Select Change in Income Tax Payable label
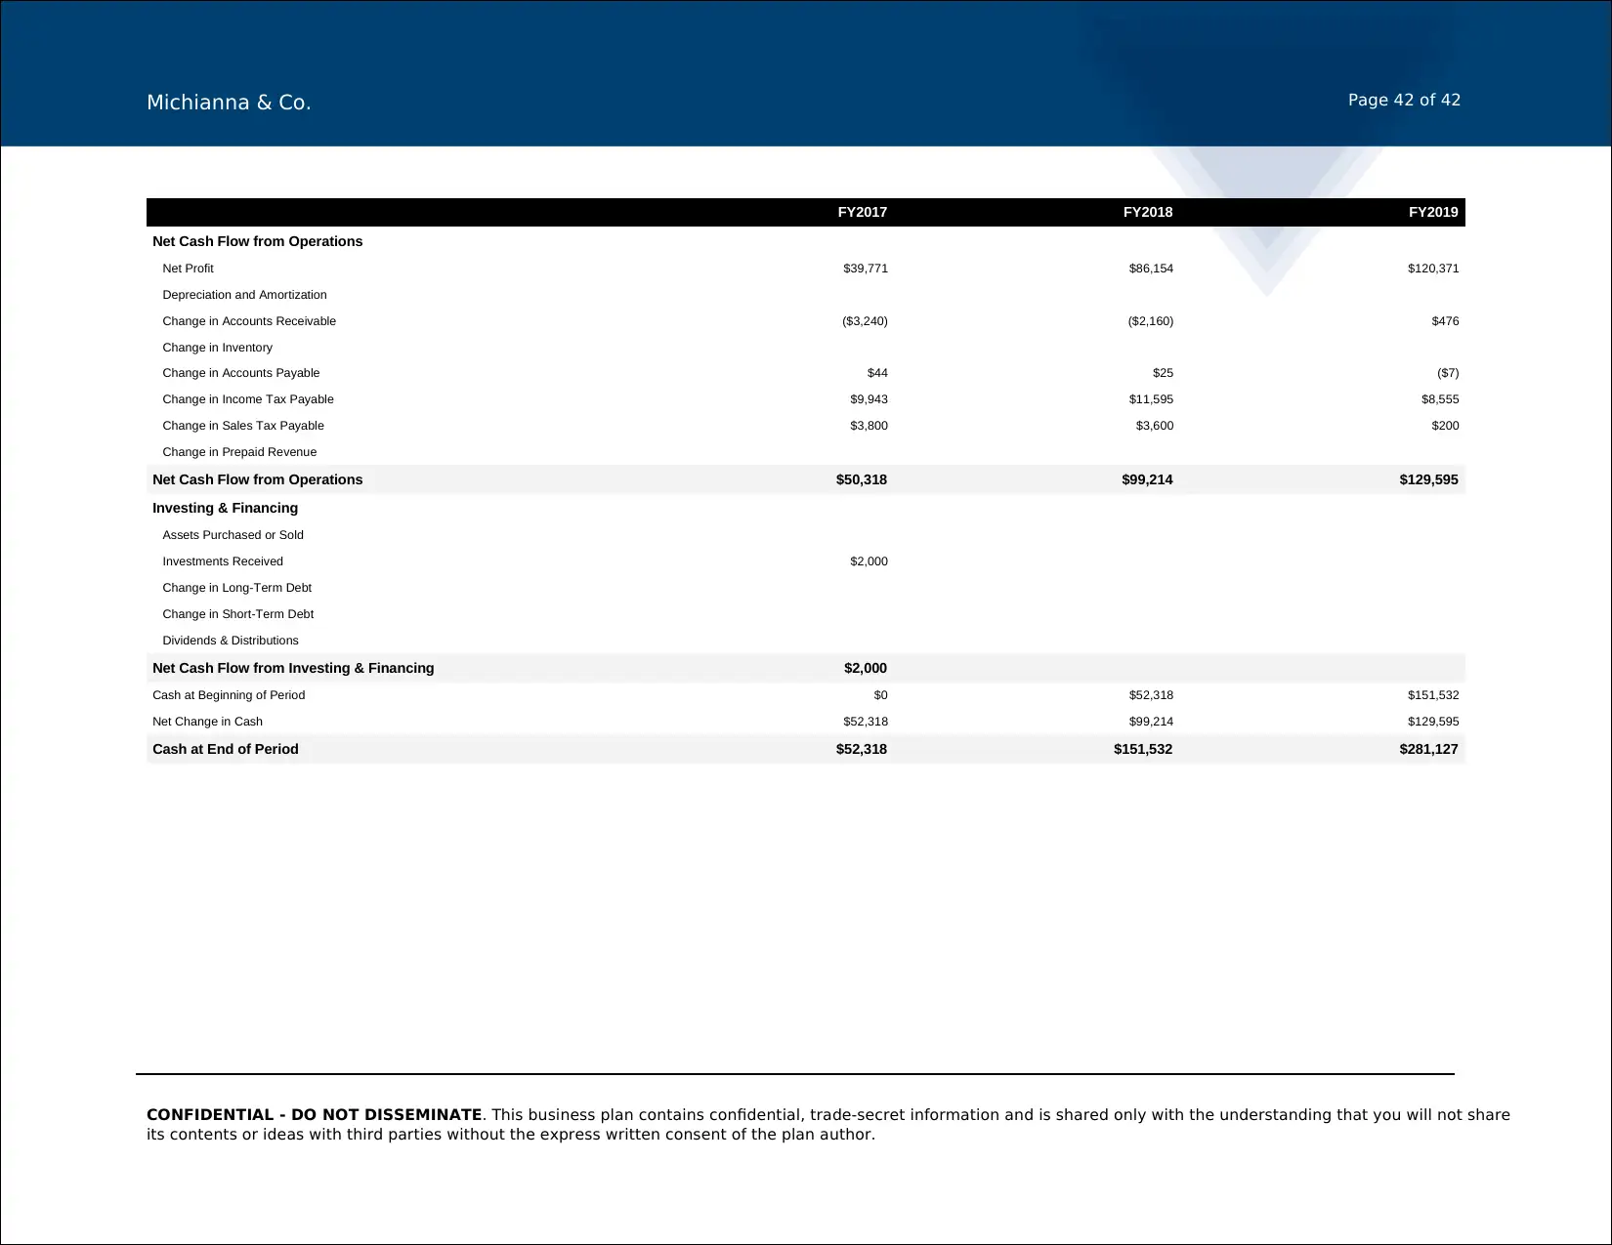 pyautogui.click(x=248, y=399)
